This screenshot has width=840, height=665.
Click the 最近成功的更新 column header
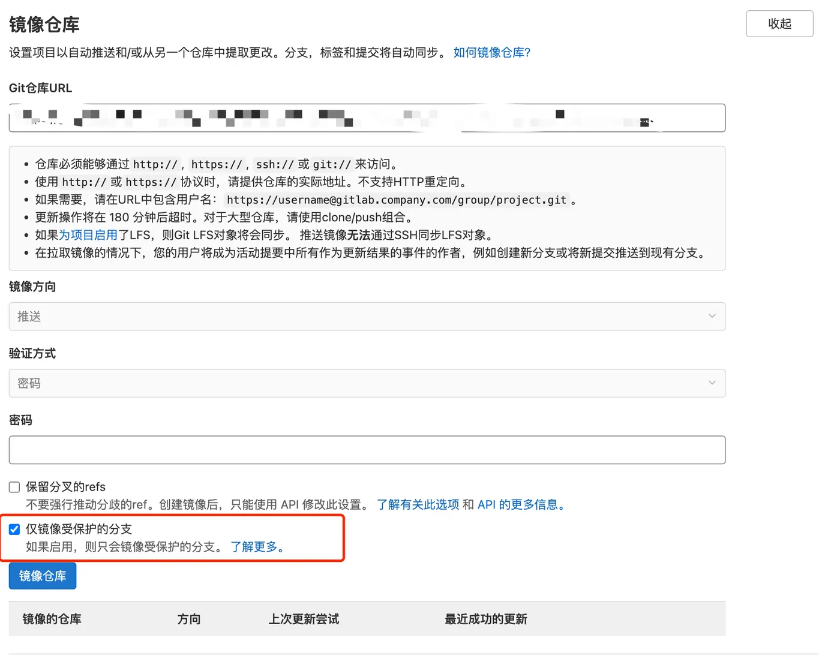485,619
